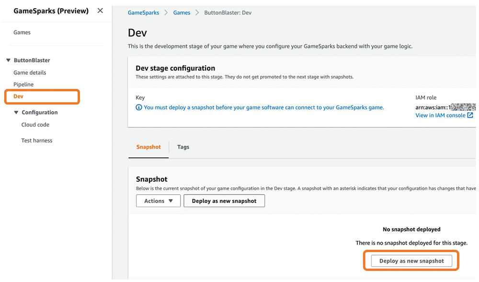Open Test harness under Configuration
Viewport: 479px width, 282px height.
tap(37, 141)
